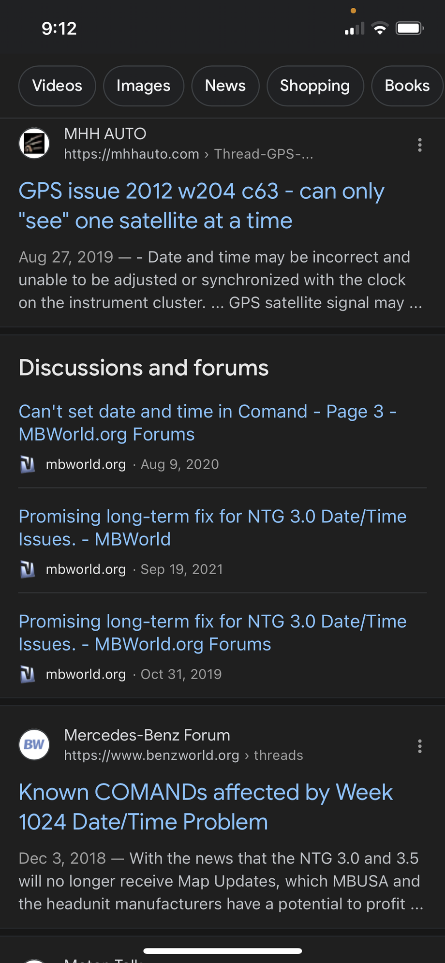The height and width of the screenshot is (963, 445).
Task: Tap the Wi-Fi status icon
Action: (x=380, y=29)
